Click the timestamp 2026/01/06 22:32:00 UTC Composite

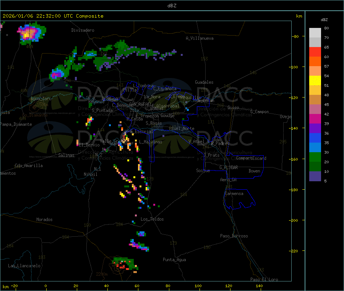click(53, 16)
